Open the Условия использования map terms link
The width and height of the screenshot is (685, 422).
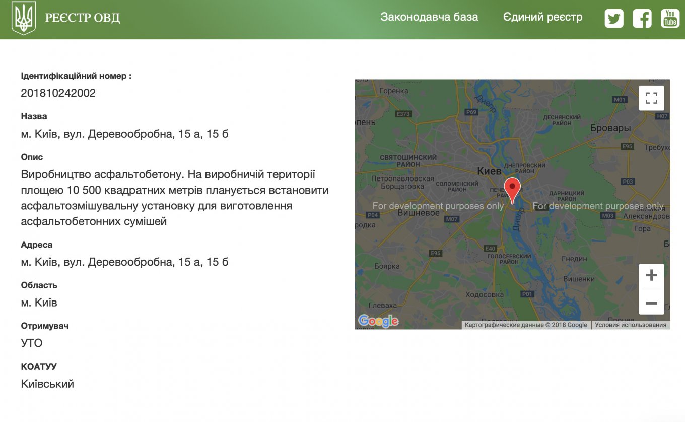click(630, 325)
